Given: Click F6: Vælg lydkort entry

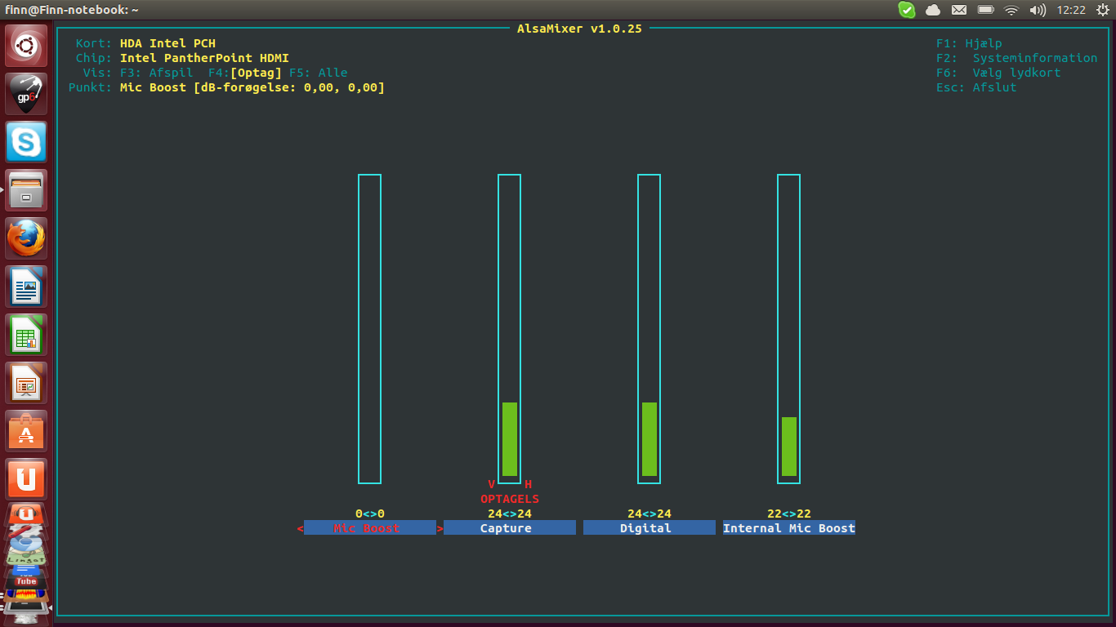Looking at the screenshot, I should (x=998, y=73).
